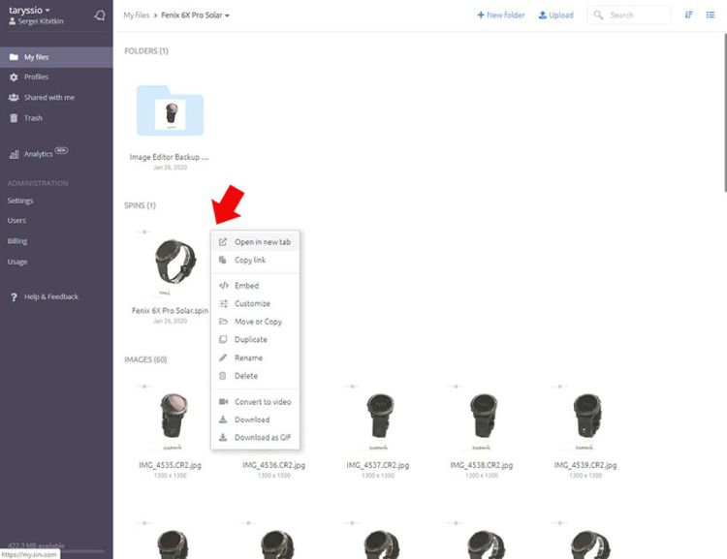
Task: Click the search magnifier icon
Action: click(x=599, y=16)
